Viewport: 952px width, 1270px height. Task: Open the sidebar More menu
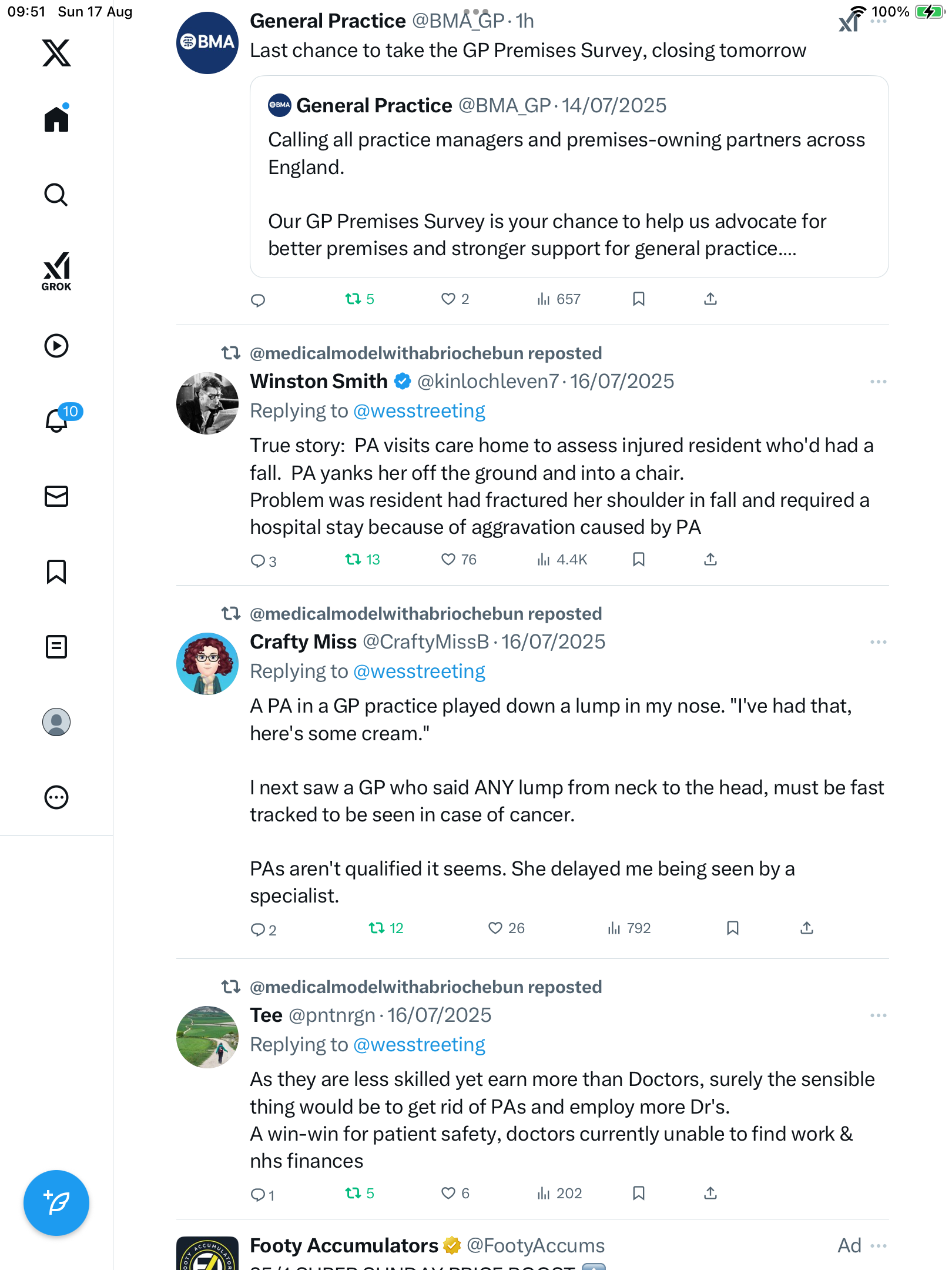pos(56,797)
